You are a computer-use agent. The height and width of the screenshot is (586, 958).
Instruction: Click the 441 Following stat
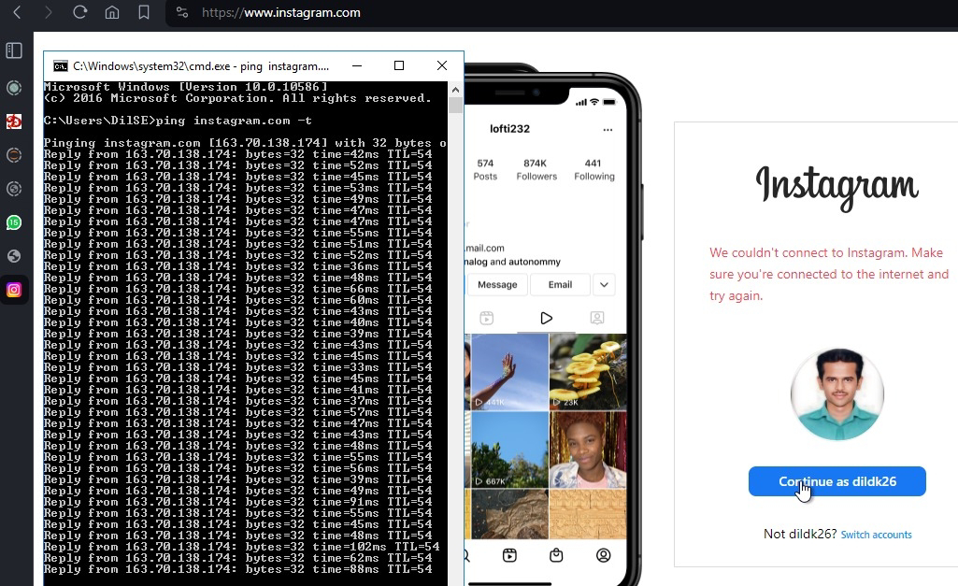pos(593,169)
